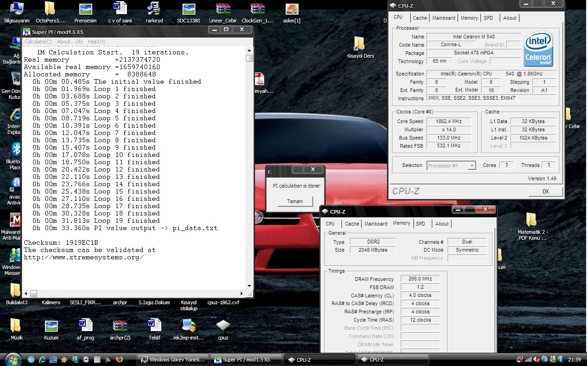Click Checksum: 1919EC1B line in Super PI
Viewport: 587px width, 366px height.
[x=61, y=242]
